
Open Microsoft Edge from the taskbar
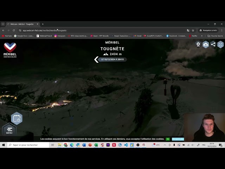coord(72,145)
